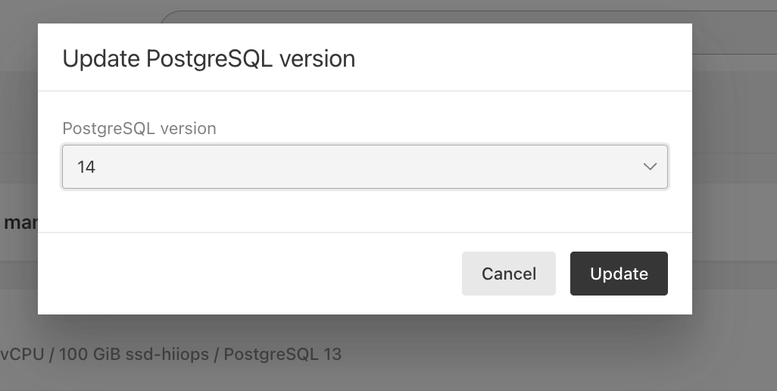Click the dark backdrop right of the dialog
The width and height of the screenshot is (777, 391).
[x=735, y=189]
